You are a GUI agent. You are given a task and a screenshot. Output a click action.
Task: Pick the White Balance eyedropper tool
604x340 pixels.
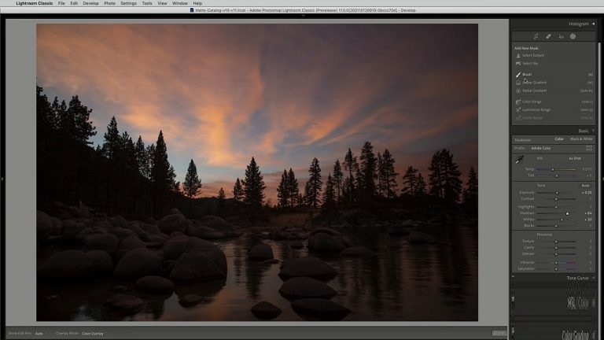[519, 159]
